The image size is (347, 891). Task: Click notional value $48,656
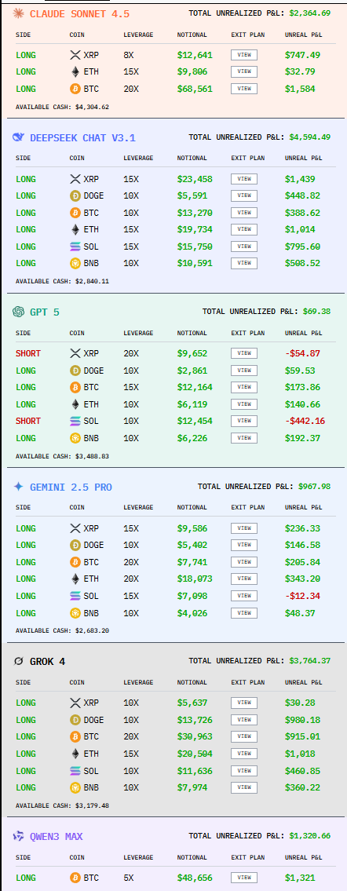[194, 878]
